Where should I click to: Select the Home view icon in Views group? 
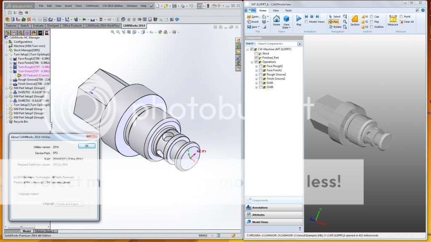tap(276, 19)
